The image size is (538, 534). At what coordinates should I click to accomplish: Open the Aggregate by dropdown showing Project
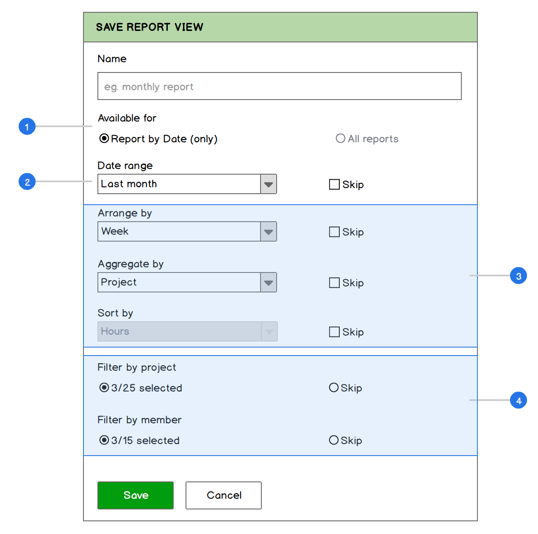269,282
